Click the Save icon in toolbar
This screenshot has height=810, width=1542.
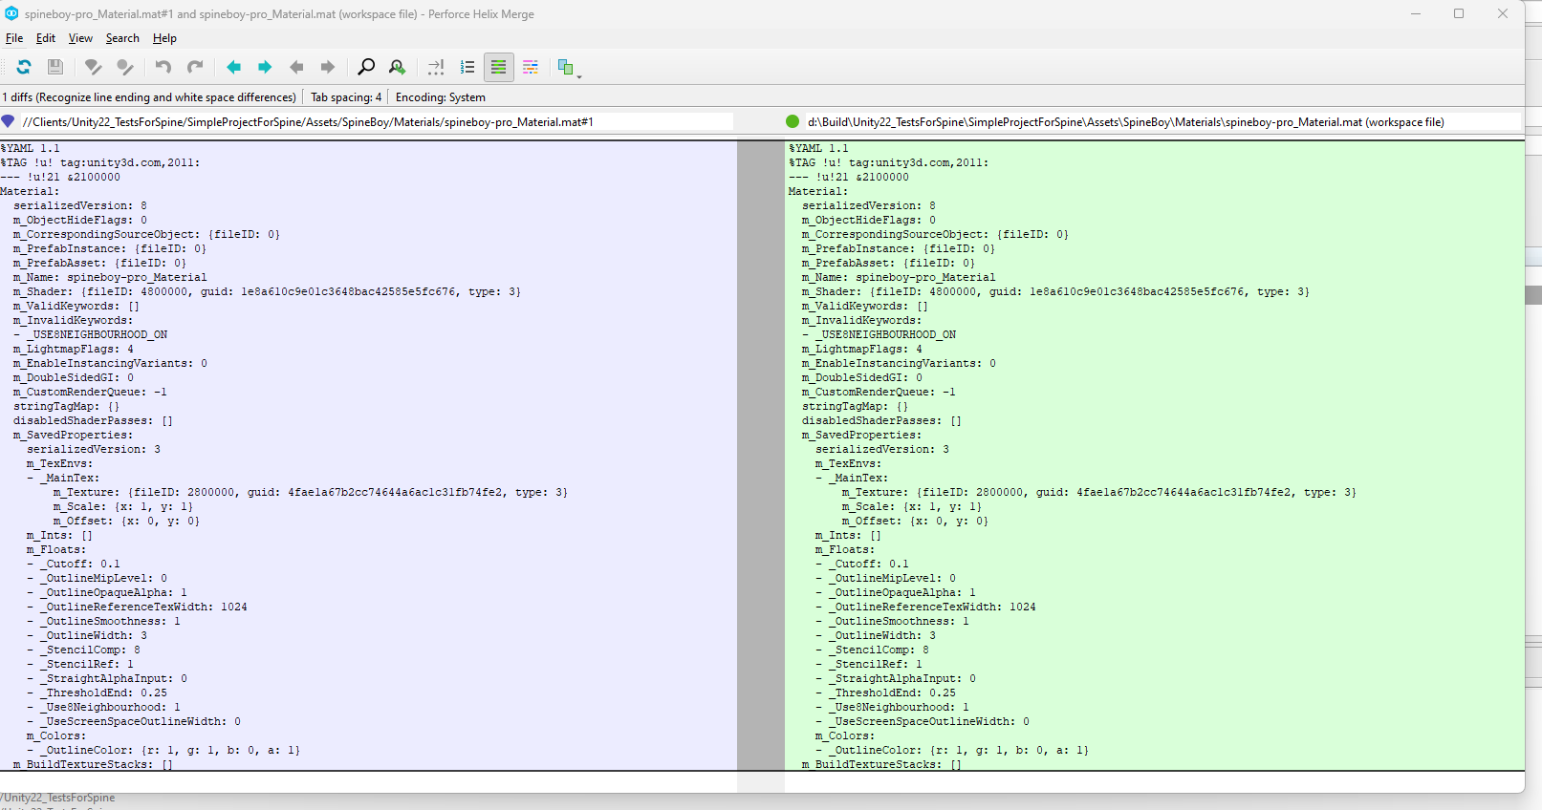tap(55, 67)
